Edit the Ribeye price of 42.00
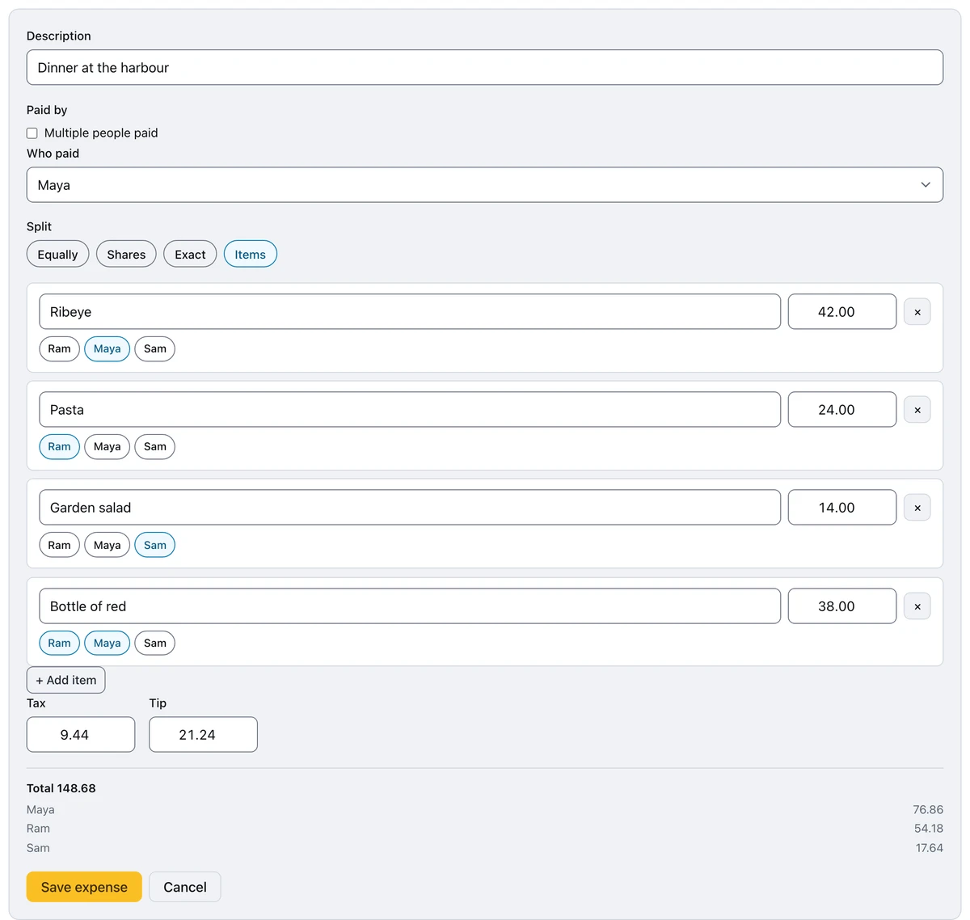The image size is (970, 920). pos(842,312)
